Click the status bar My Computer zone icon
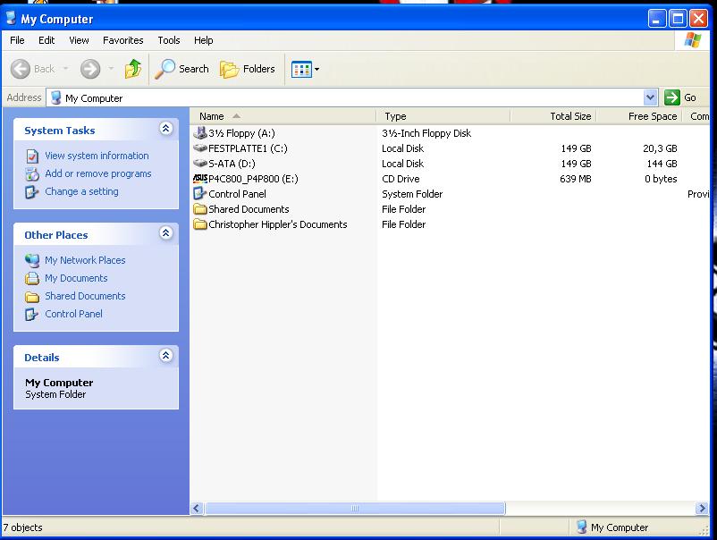Viewport: 717px width, 540px height. (582, 527)
